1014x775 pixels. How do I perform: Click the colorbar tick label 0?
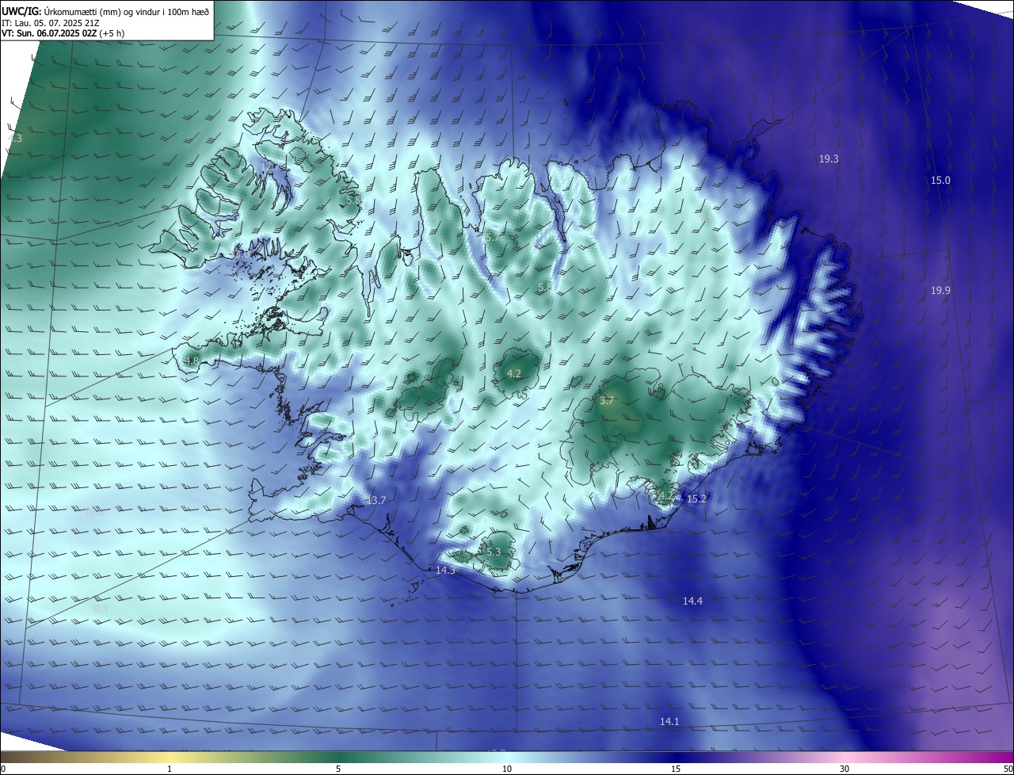[3, 769]
